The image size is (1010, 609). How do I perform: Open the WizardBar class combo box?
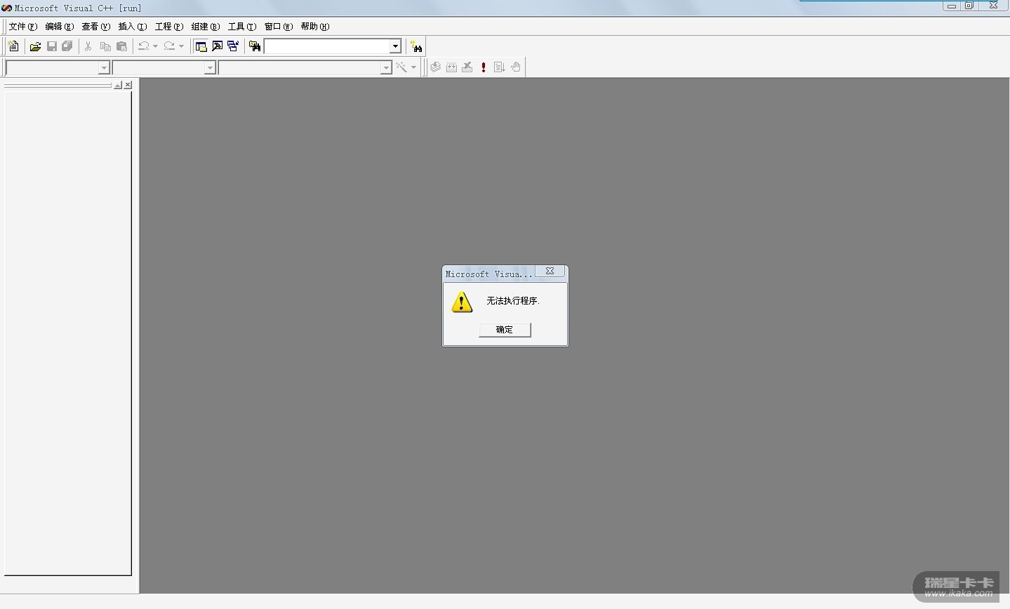point(57,67)
